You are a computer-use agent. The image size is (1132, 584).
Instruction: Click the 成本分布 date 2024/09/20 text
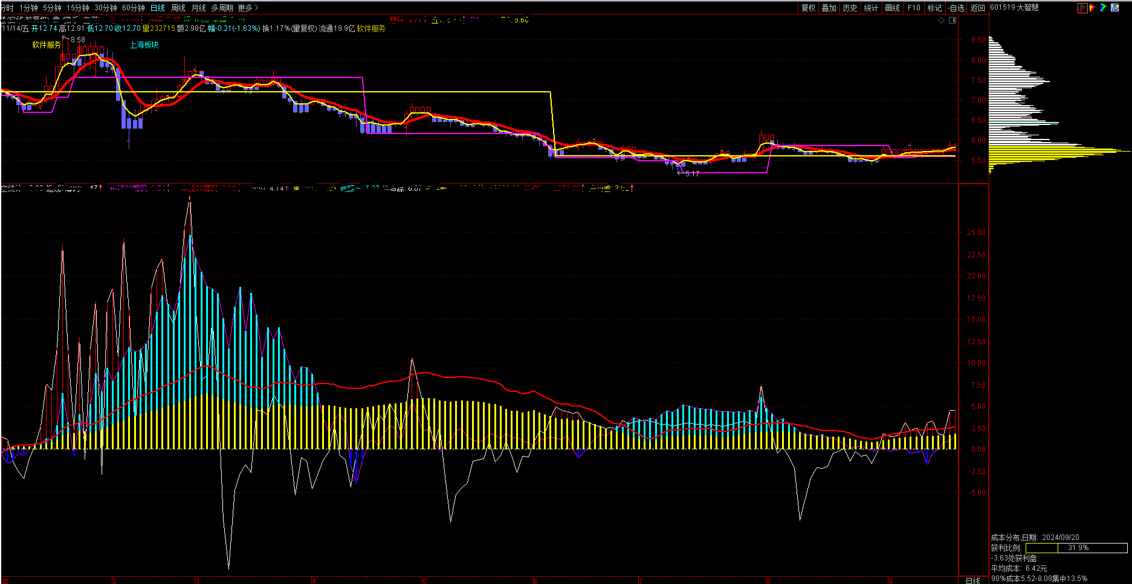click(x=1035, y=537)
